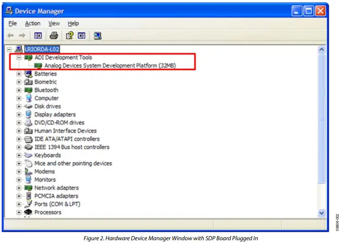
Task: Select Mice and other pointing devices label
Action: tap(73, 163)
